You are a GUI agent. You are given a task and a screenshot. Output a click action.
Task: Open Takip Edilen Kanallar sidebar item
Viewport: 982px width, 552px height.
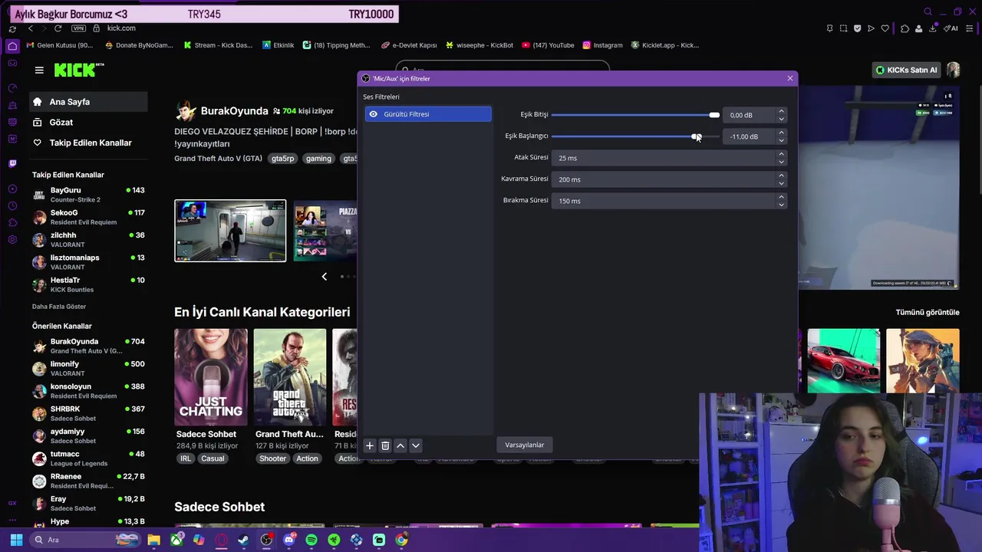click(x=88, y=143)
